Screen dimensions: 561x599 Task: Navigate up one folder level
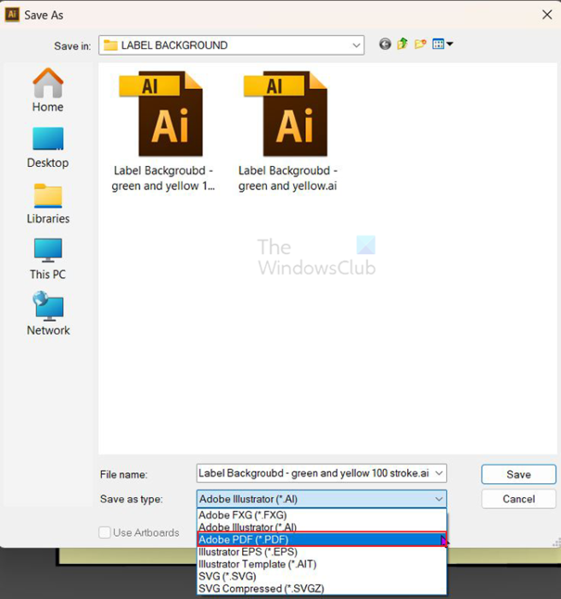[x=402, y=44]
